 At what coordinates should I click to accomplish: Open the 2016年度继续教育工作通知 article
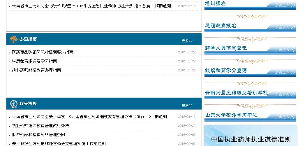tap(91, 6)
